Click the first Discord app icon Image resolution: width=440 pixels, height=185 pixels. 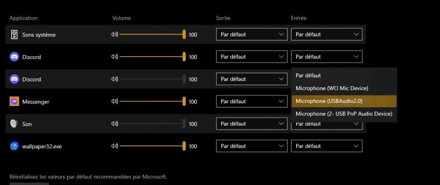[14, 57]
